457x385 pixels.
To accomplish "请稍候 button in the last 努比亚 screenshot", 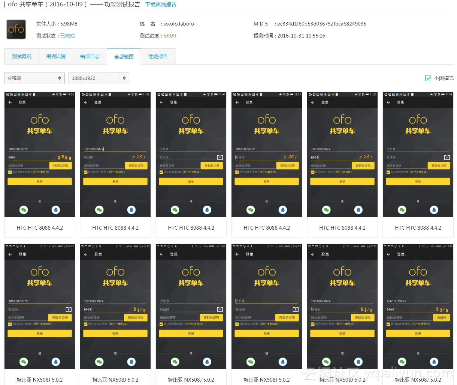I will [442, 317].
